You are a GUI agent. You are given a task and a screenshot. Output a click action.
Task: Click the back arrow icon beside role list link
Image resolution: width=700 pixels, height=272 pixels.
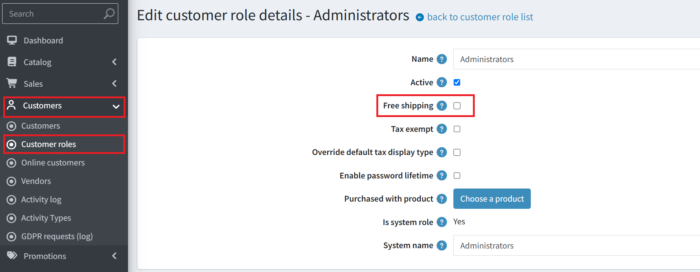(420, 17)
